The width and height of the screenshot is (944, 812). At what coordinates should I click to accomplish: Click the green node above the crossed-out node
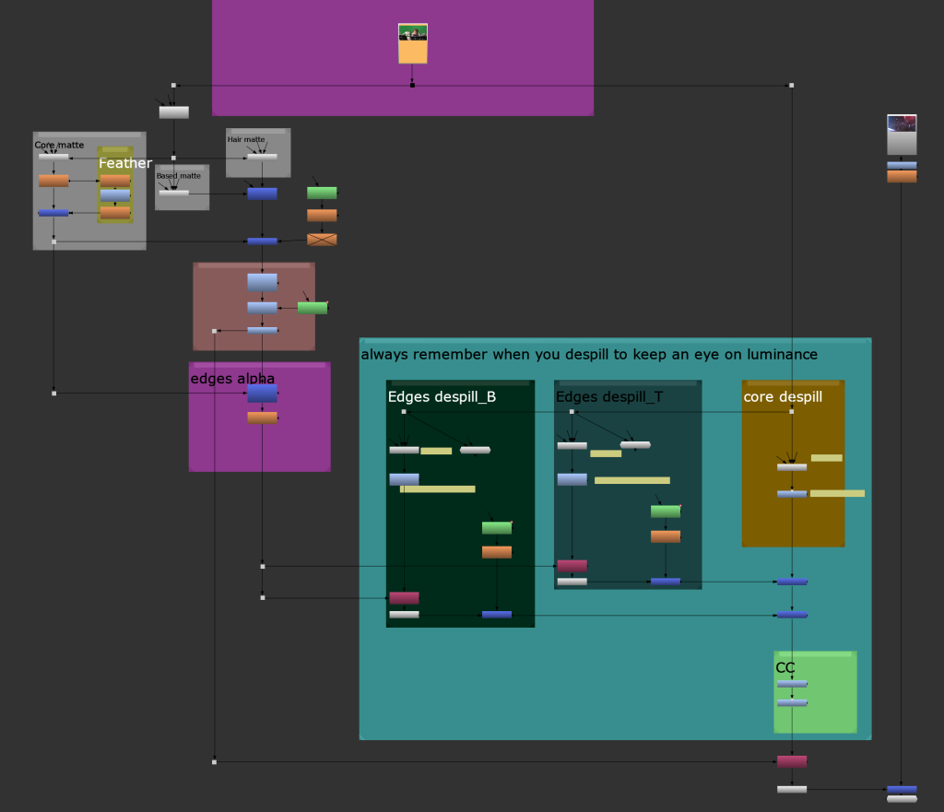pyautogui.click(x=322, y=193)
